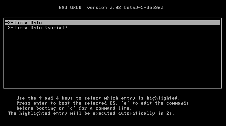Click the down arrow symbol in help text

pos(58,98)
